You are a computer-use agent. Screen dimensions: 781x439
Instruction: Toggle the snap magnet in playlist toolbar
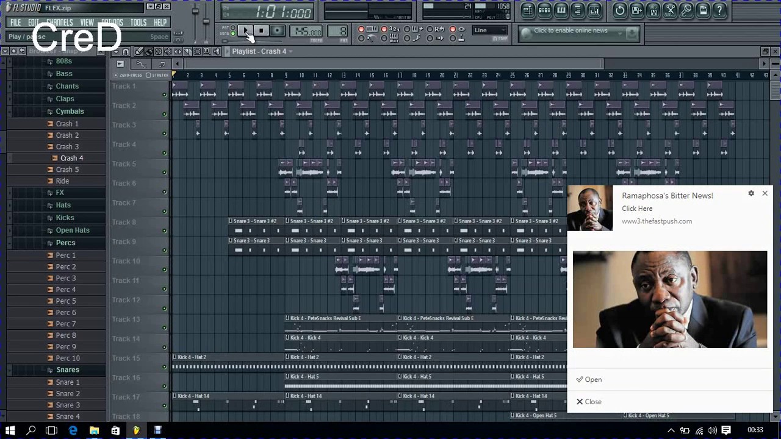pos(126,52)
